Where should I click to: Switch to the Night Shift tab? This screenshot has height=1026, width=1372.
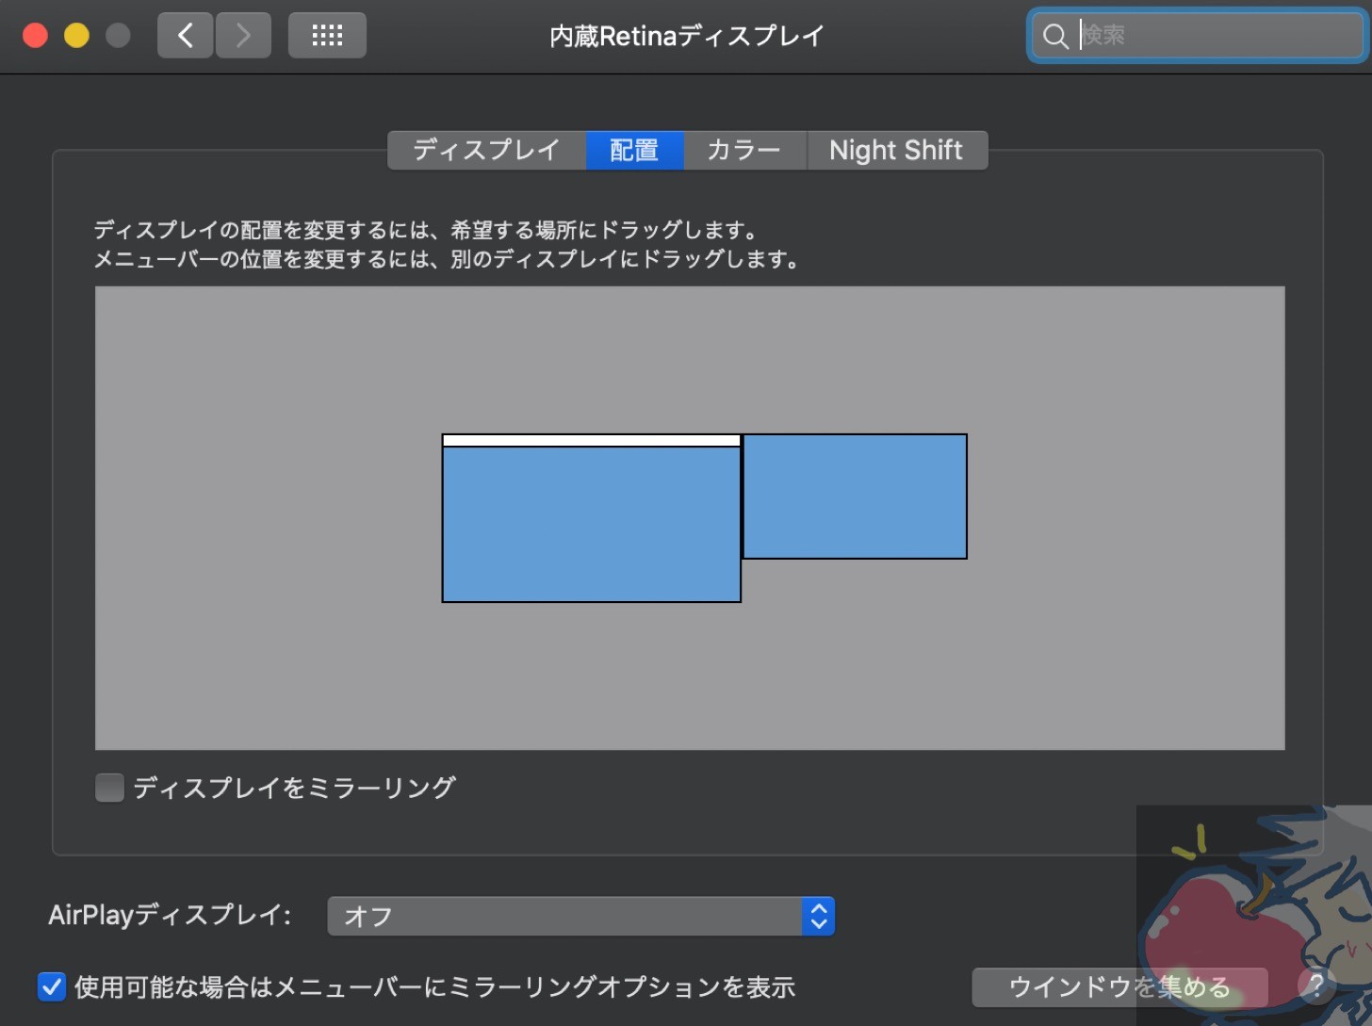(895, 151)
